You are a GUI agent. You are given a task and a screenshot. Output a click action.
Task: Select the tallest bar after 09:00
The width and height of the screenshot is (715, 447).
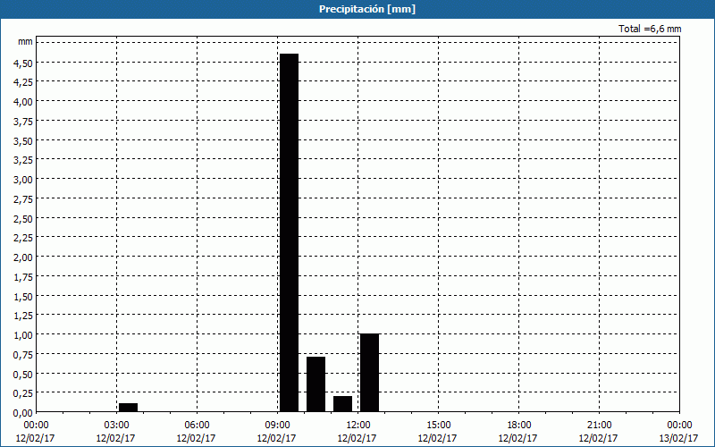pyautogui.click(x=289, y=232)
